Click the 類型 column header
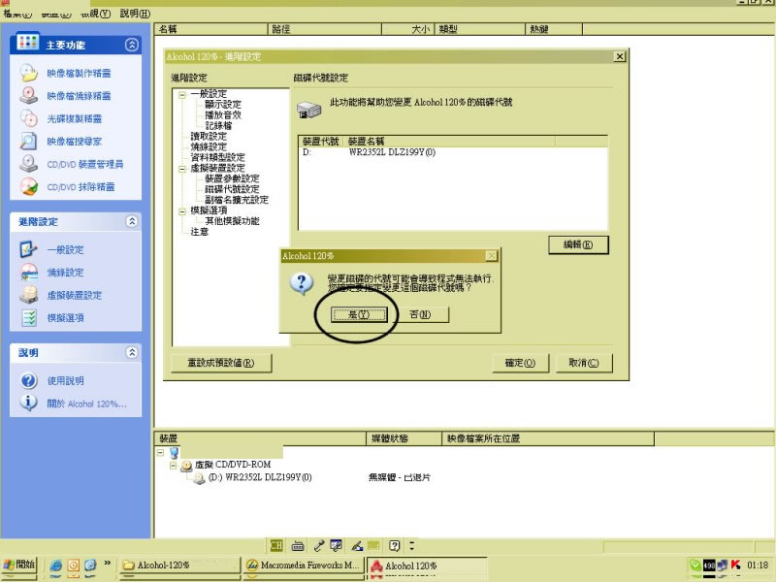Image resolution: width=776 pixels, height=582 pixels. [479, 29]
